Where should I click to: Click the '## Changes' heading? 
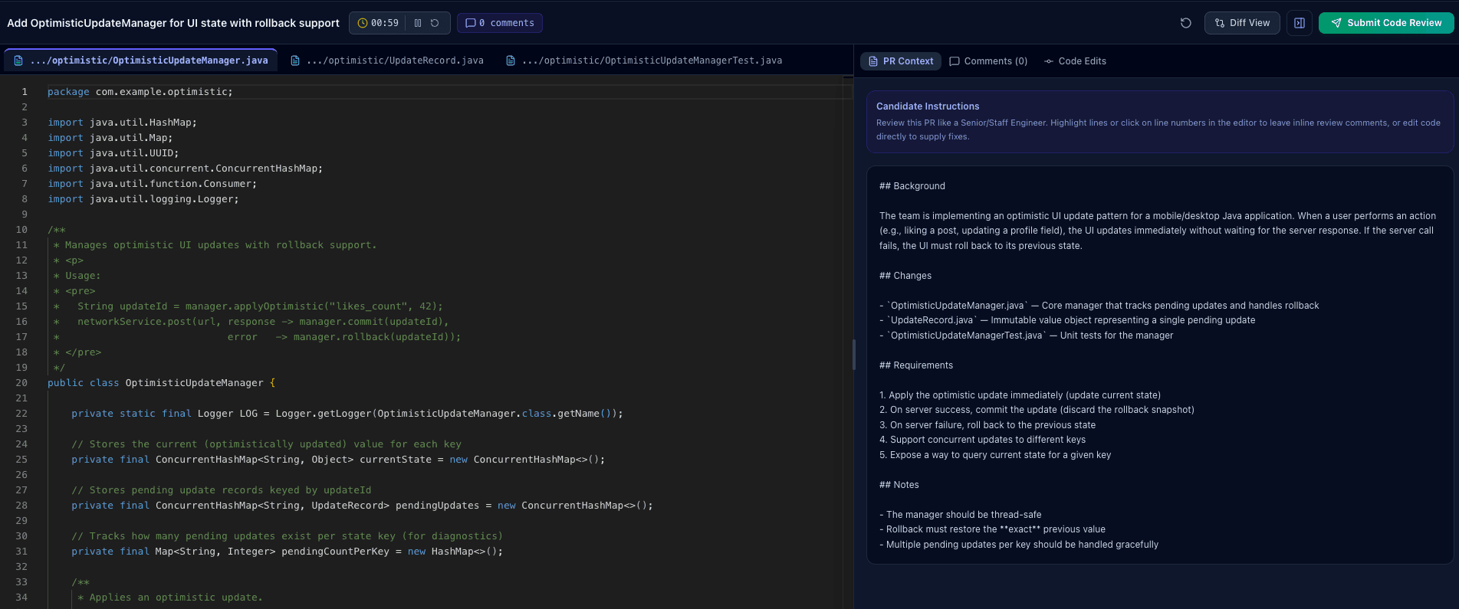(905, 276)
